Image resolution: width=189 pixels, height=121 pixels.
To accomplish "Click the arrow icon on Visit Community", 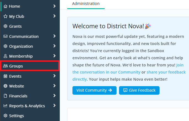I will [110, 90].
